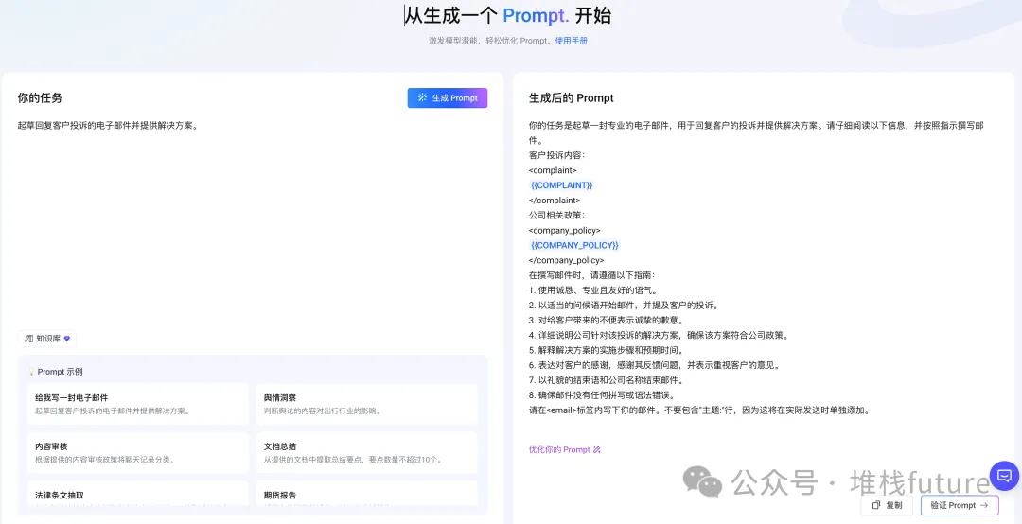Open the chat support floating icon
Screen dimensions: 1022x524
[1004, 475]
